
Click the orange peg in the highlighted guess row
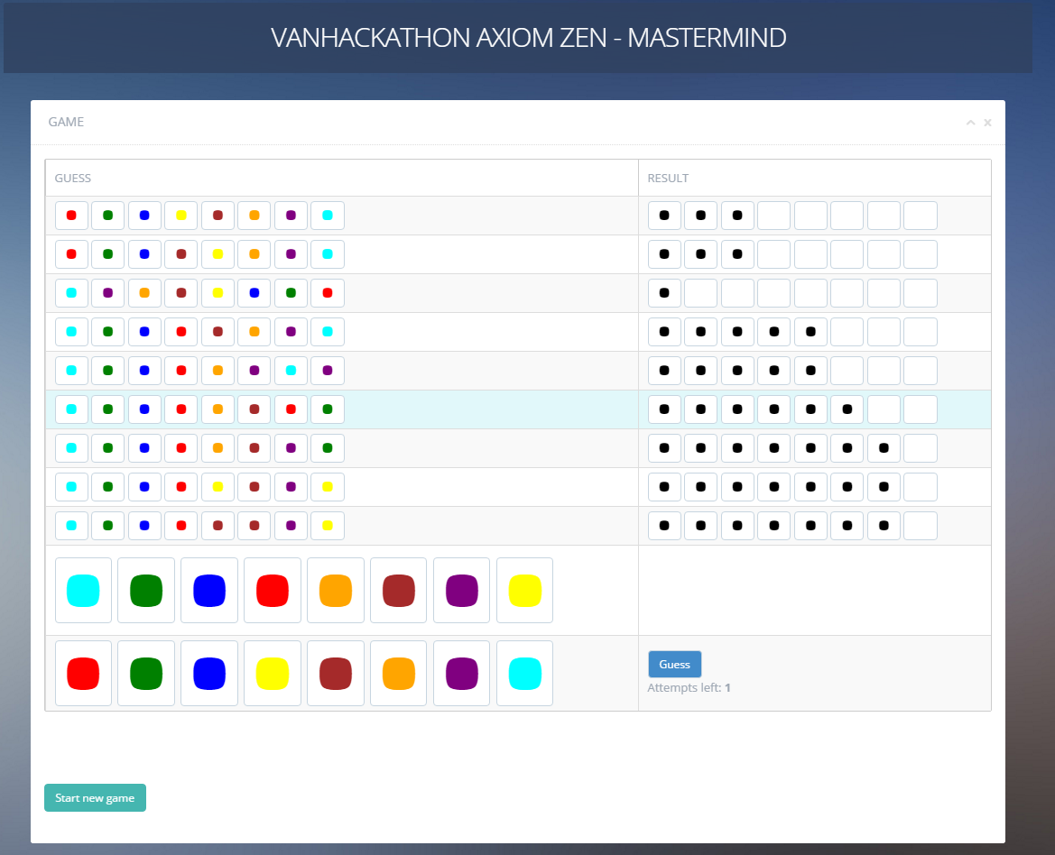pos(217,409)
